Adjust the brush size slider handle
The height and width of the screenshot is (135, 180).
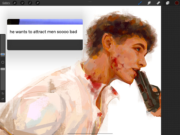(x=3, y=54)
